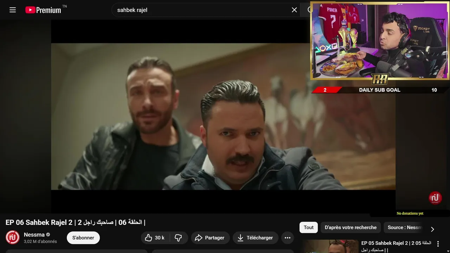This screenshot has width=450, height=253.
Task: Click the EP 05 video thumbnail
Action: 330,246
